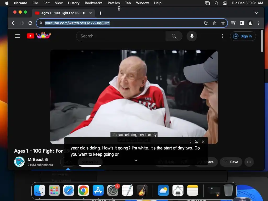This screenshot has width=268, height=201.
Task: Save video to playlist
Action: pyautogui.click(x=231, y=162)
